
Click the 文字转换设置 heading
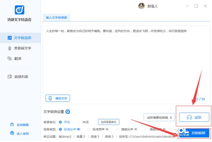(x=54, y=112)
